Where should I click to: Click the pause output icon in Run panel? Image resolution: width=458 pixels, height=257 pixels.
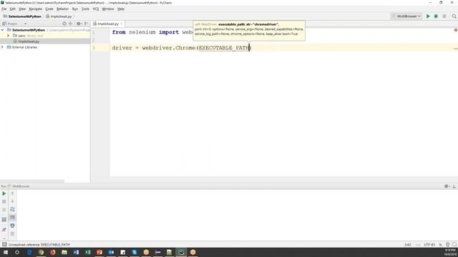(4, 209)
